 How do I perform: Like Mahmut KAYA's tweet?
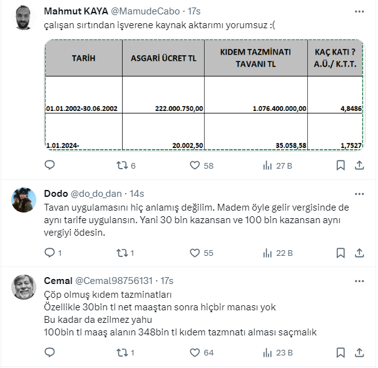click(x=195, y=166)
